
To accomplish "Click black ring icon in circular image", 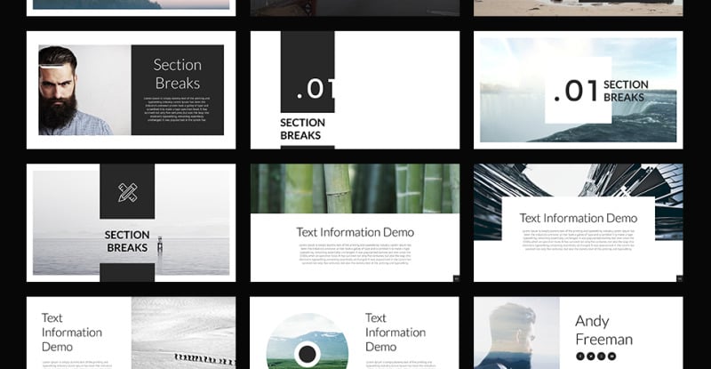I will click(x=307, y=354).
